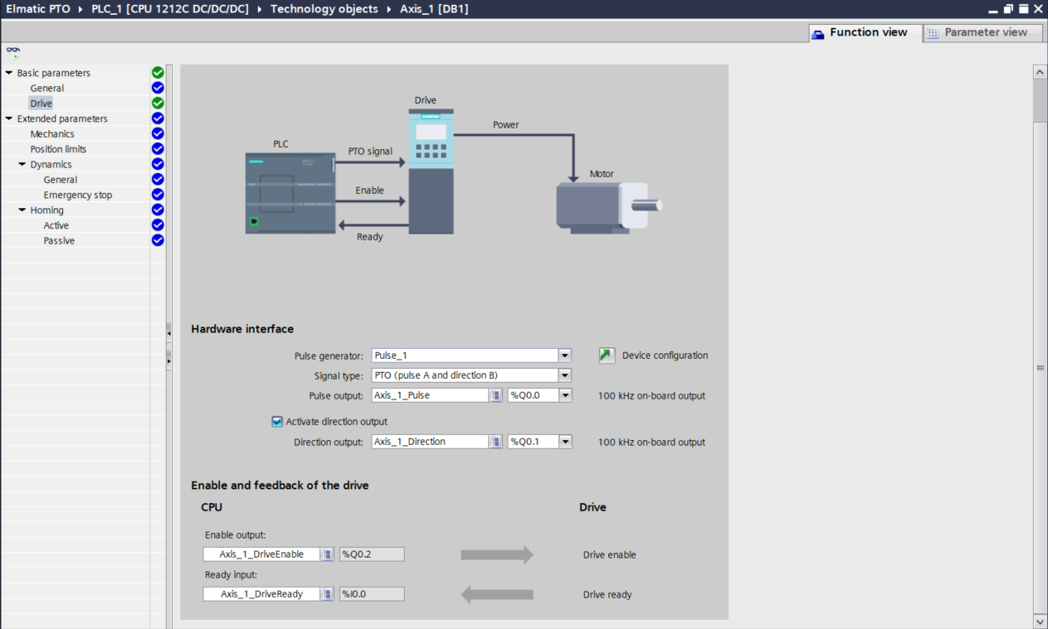Click the vertical scrollbar down arrow
Screen dimensions: 1048x629
pos(1040,621)
